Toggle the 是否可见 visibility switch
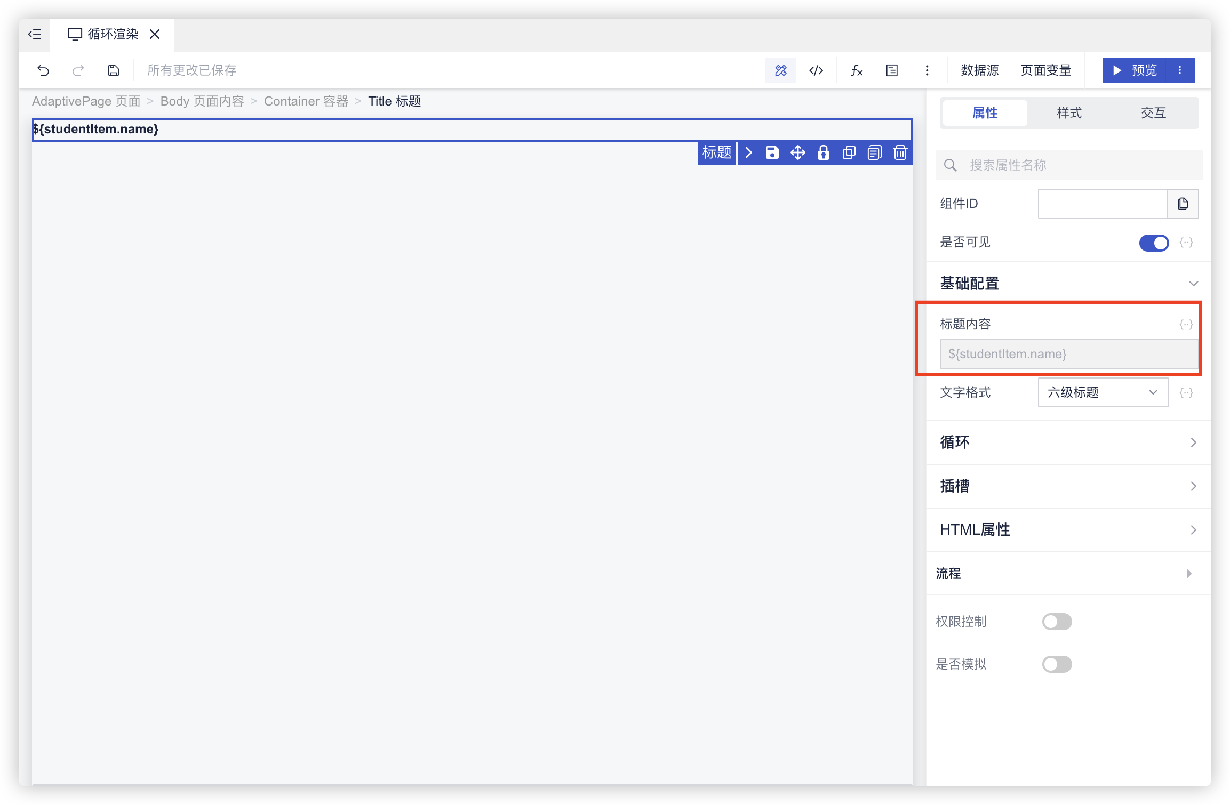 coord(1154,243)
